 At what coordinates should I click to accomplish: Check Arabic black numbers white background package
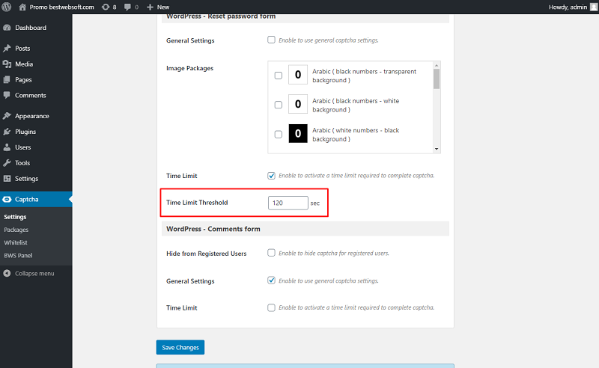point(279,105)
